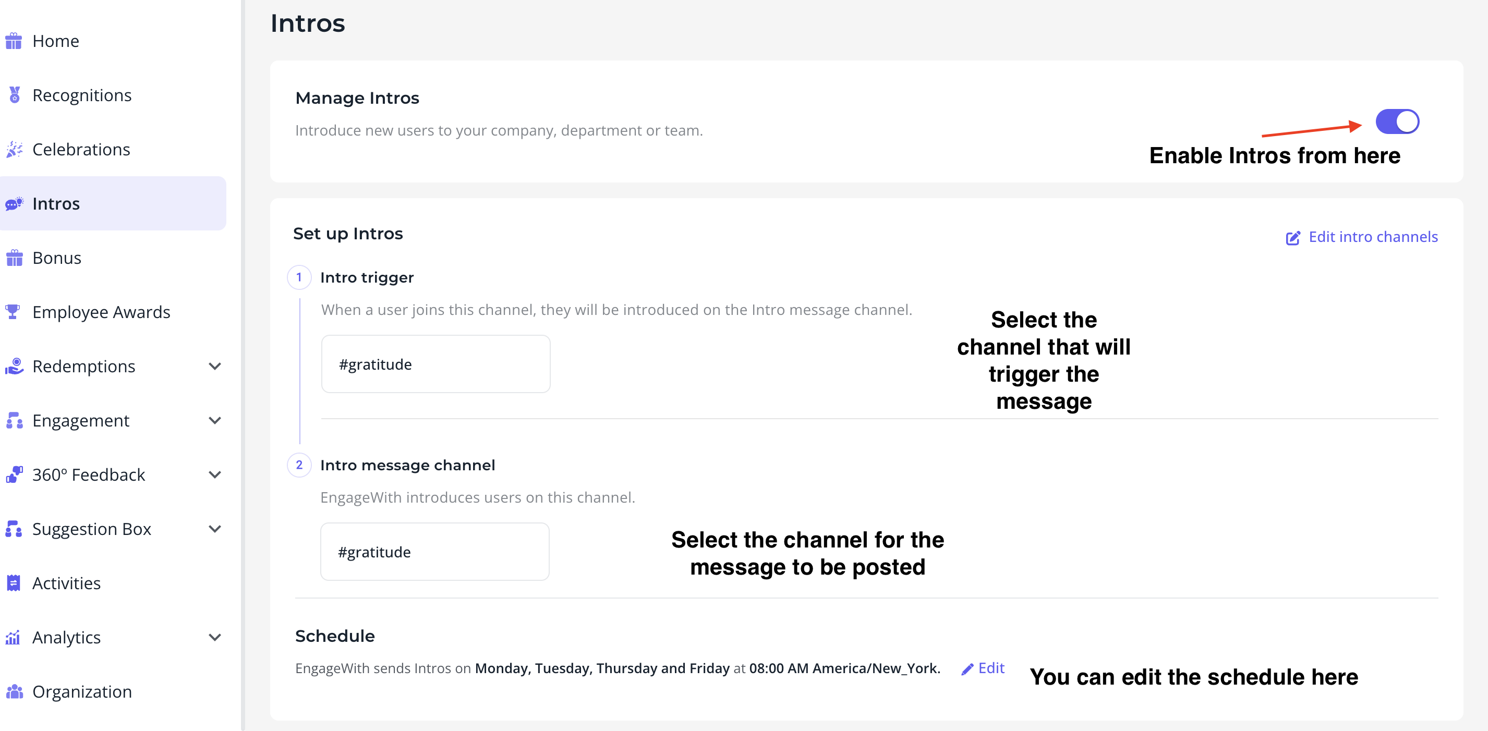Viewport: 1488px width, 731px height.
Task: Click the Employee Awards trophy icon
Action: [13, 312]
